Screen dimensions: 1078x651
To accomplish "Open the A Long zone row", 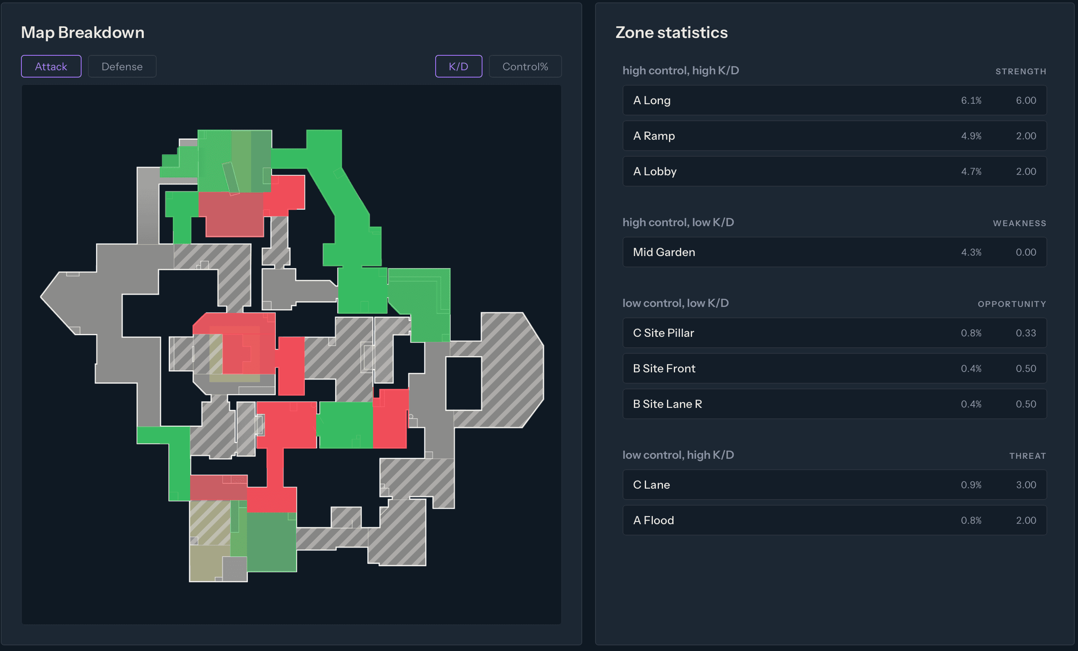I will pos(834,100).
